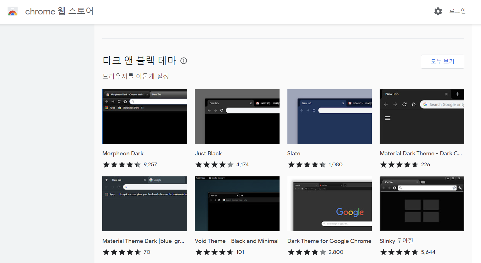Open the Slate theme thumbnail
Screen dimensions: 481x263
coord(329,116)
